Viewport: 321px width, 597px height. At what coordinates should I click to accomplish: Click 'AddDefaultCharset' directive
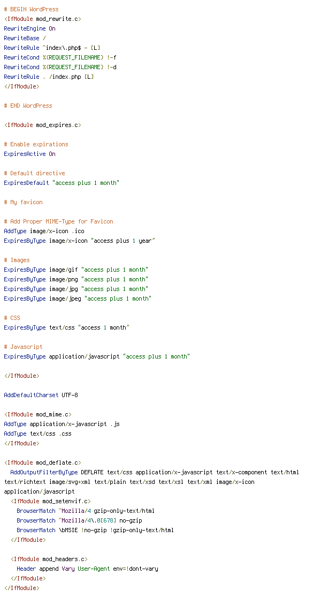coord(31,395)
